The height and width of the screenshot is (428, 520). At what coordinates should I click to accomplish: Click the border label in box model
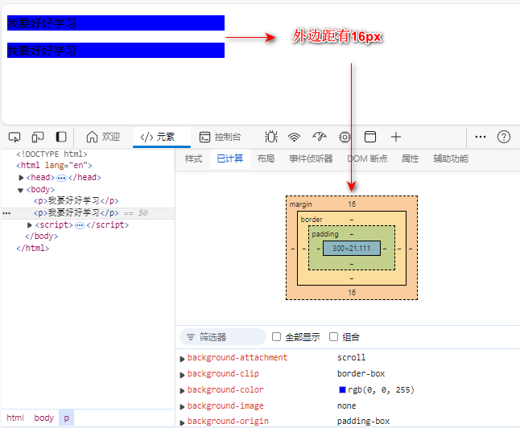(312, 220)
